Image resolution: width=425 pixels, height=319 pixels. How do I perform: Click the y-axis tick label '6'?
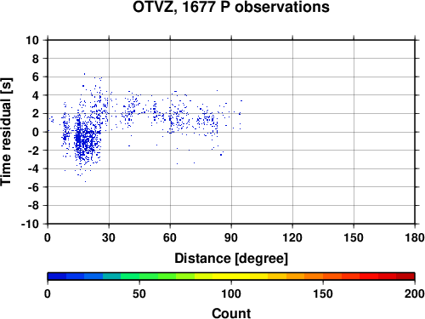click(36, 77)
